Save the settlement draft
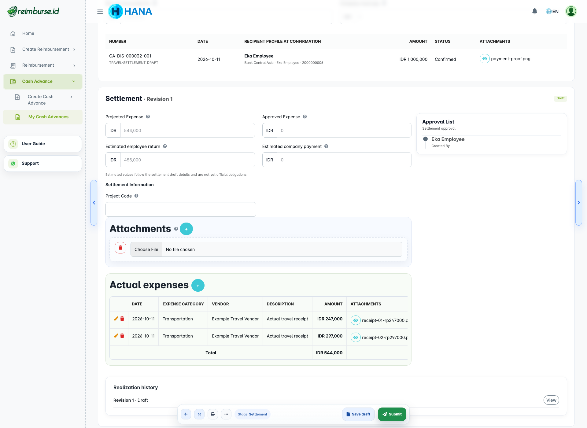 click(358, 414)
